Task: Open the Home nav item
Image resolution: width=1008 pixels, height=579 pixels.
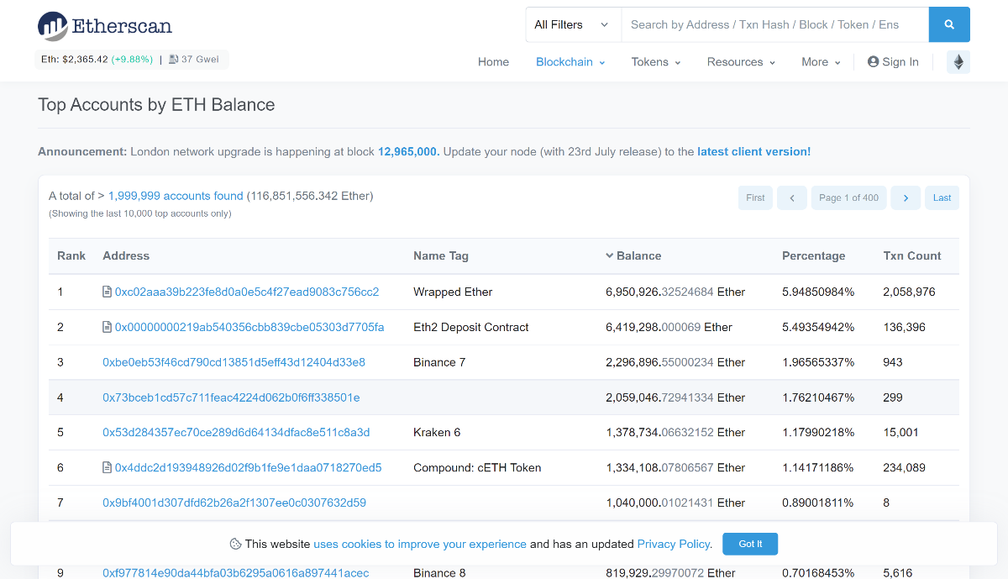Action: tap(493, 62)
